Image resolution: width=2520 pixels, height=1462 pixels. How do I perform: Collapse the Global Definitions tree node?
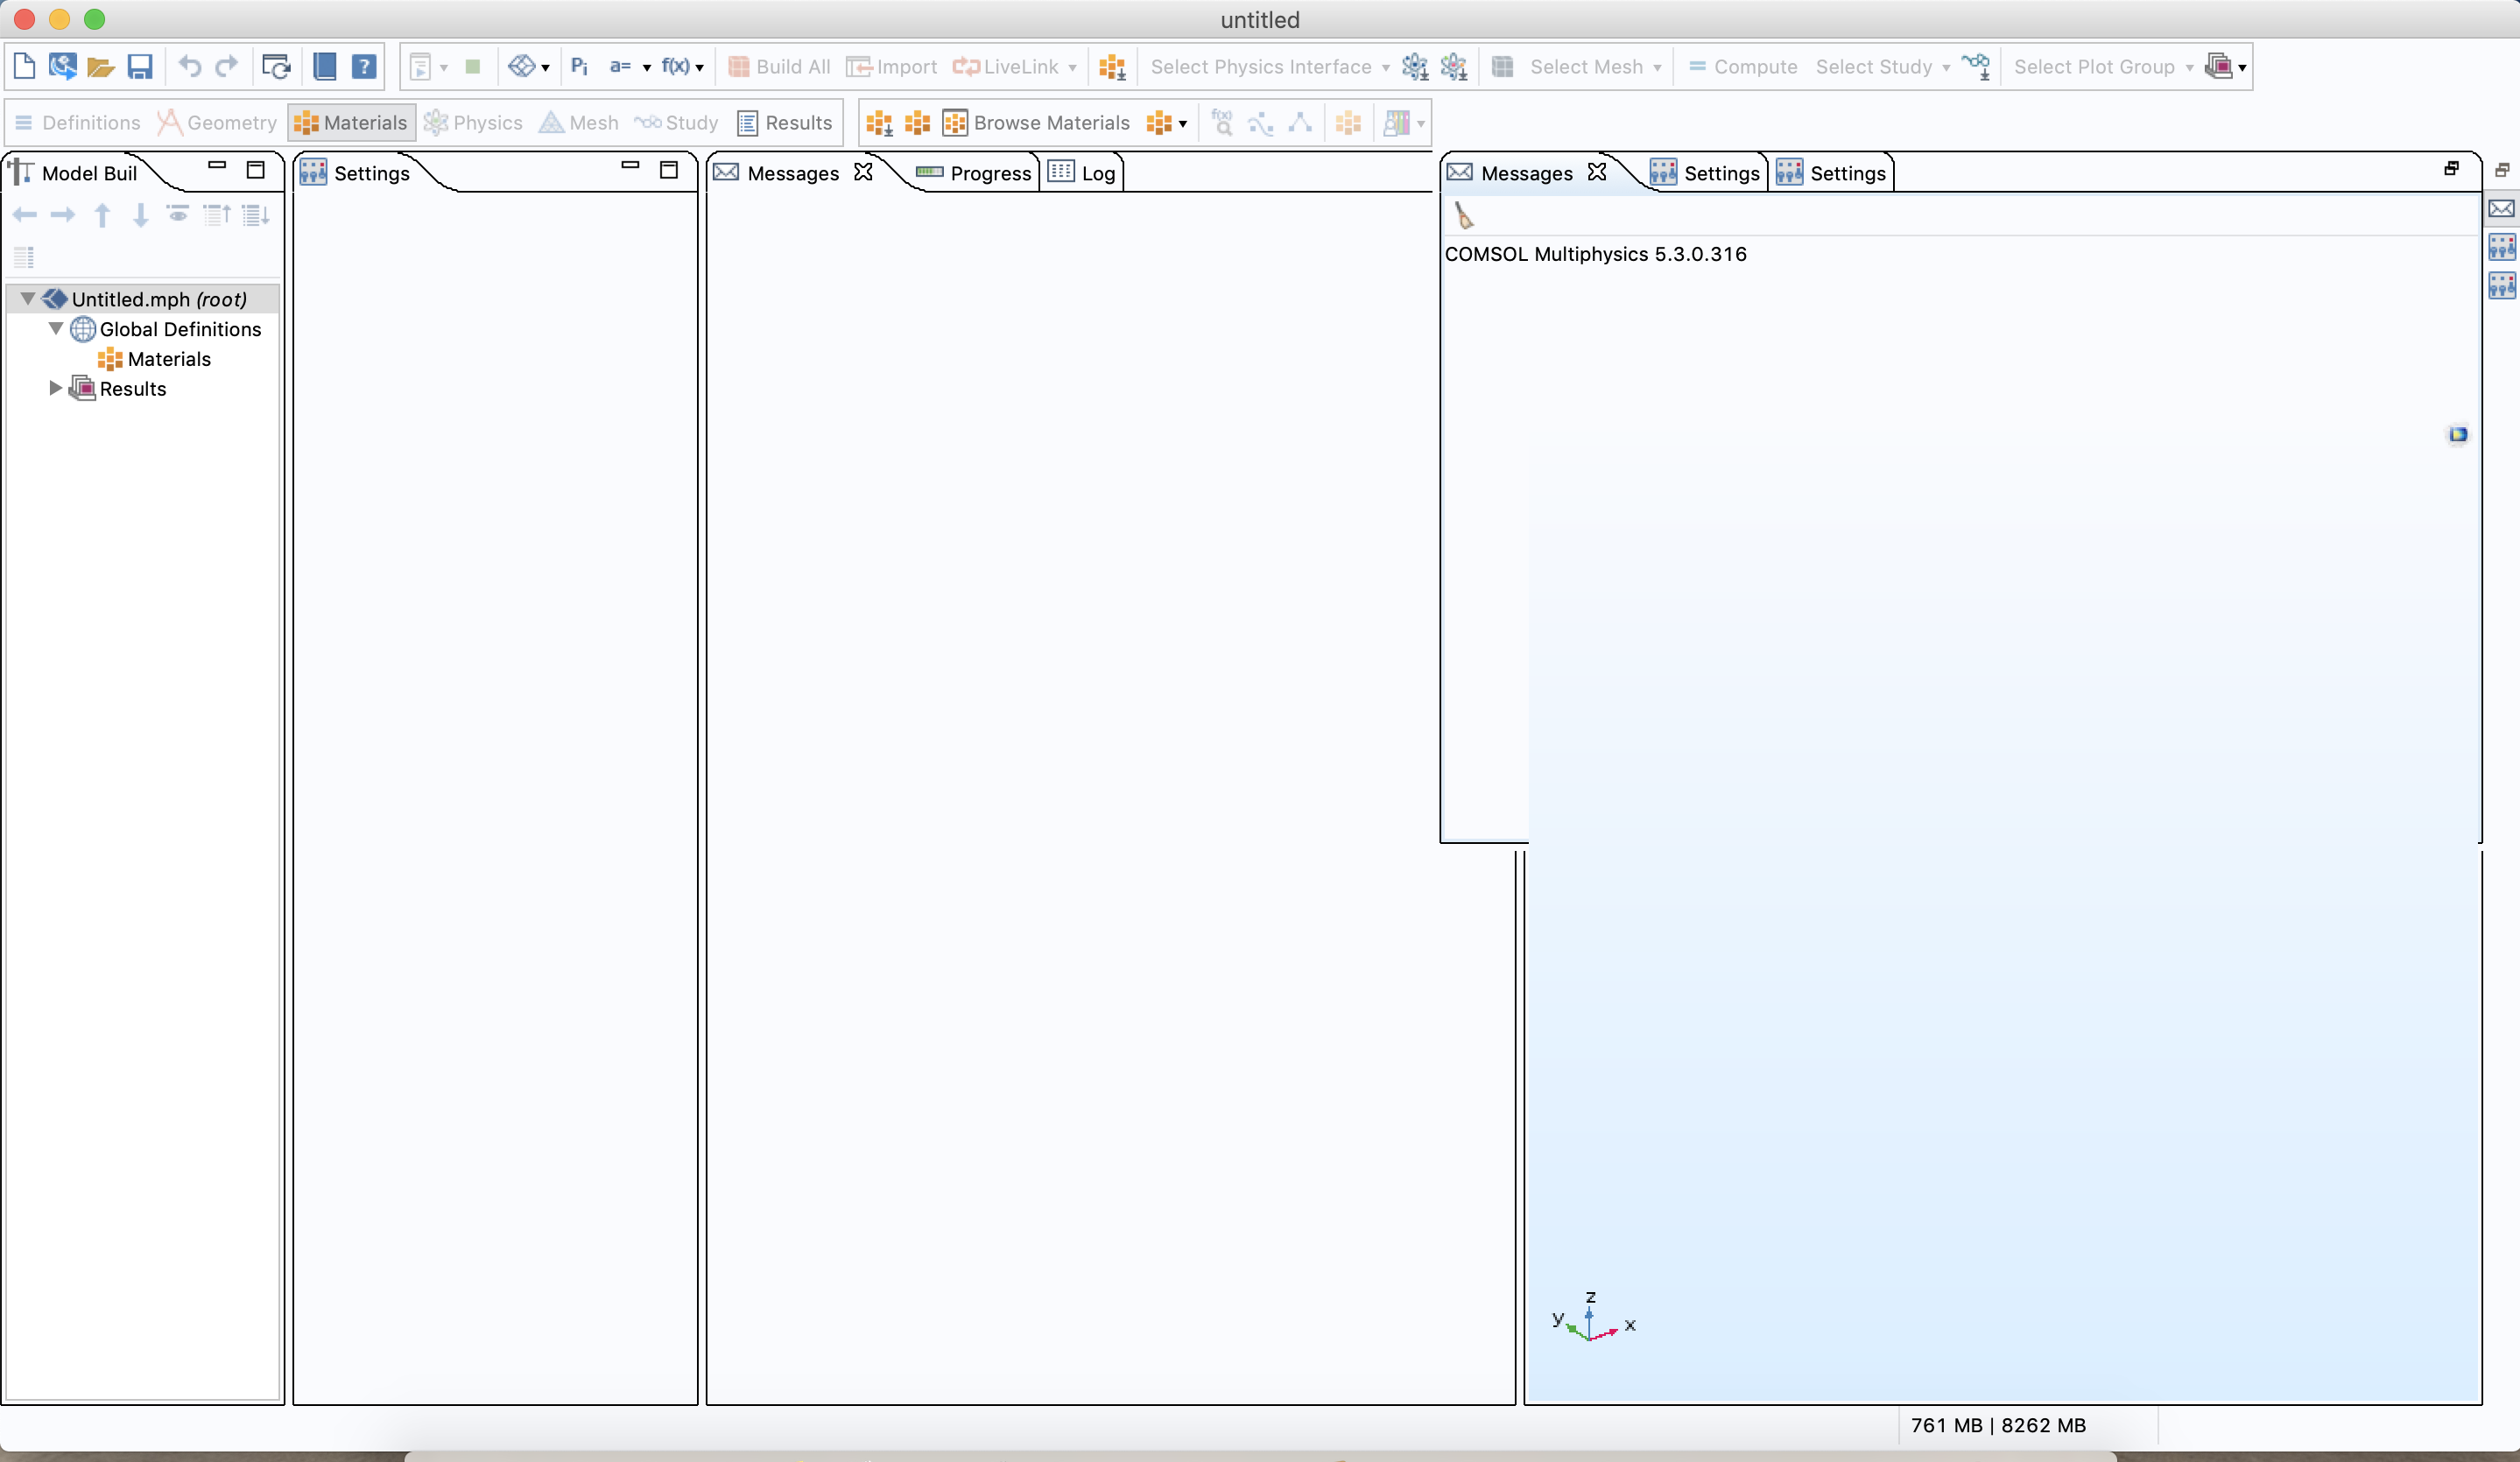point(56,328)
